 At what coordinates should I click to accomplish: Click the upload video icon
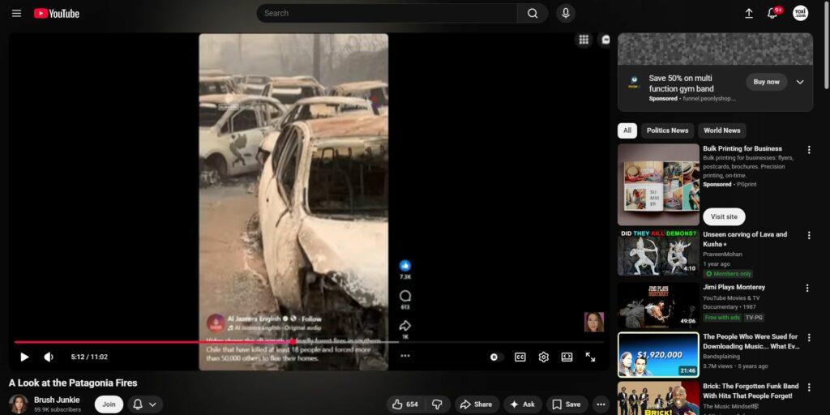coord(748,14)
